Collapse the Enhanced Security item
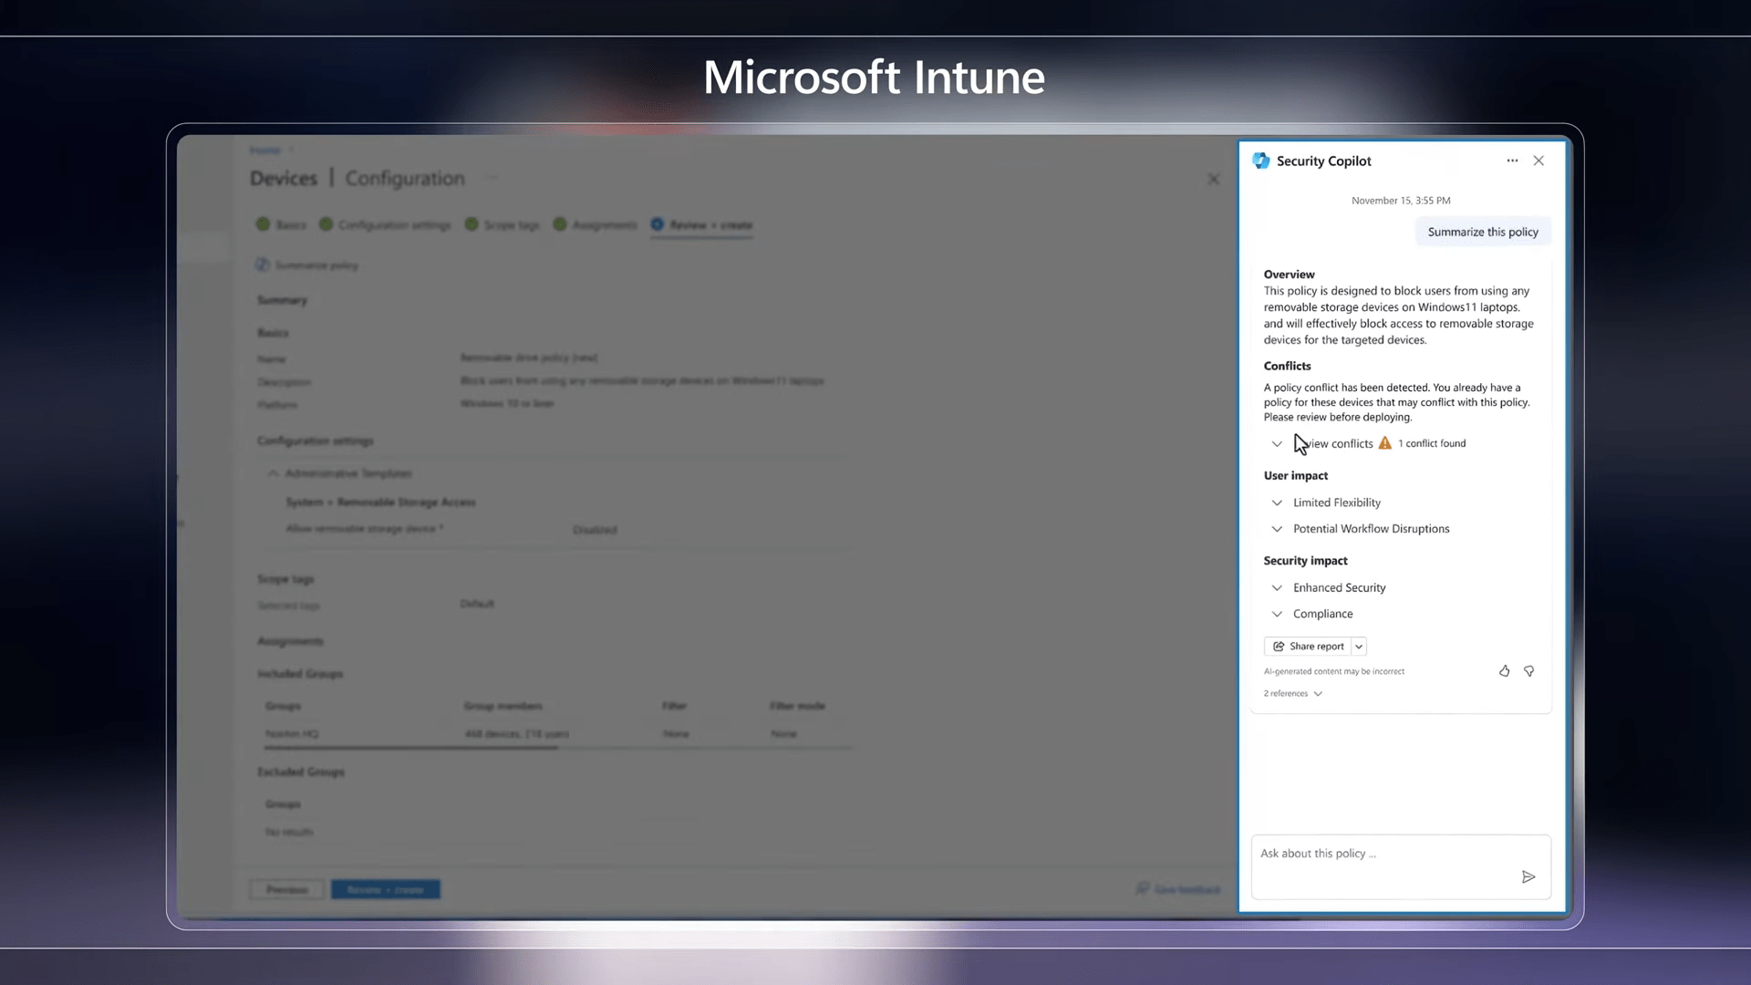The width and height of the screenshot is (1751, 985). coord(1277,587)
